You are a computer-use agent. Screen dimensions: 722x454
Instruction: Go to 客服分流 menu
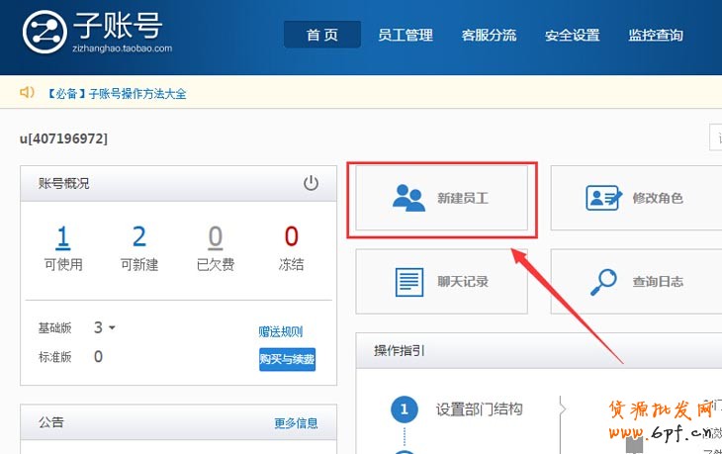489,35
